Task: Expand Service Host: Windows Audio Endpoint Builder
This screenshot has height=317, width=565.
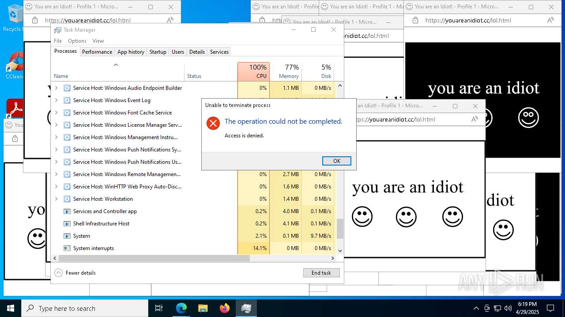Action: pos(56,88)
